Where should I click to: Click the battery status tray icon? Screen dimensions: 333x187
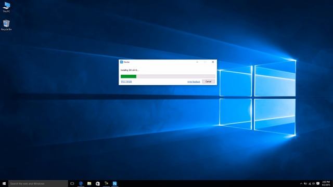[x=305, y=183]
